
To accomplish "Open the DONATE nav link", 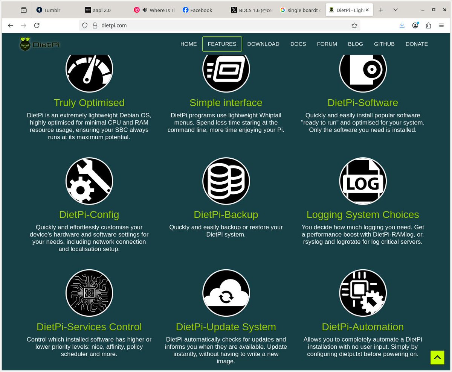I will pos(417,44).
